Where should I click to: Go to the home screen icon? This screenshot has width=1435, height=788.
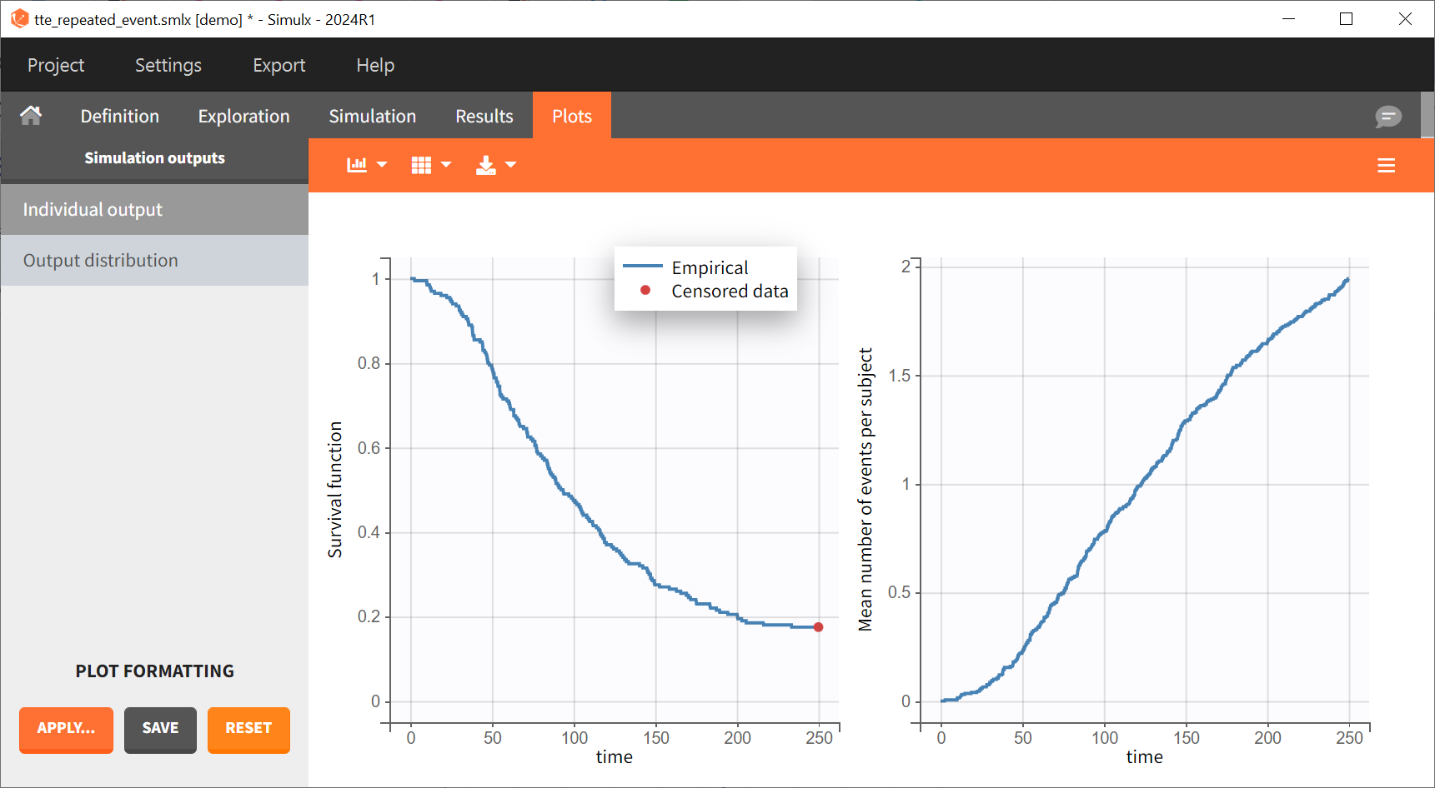31,116
